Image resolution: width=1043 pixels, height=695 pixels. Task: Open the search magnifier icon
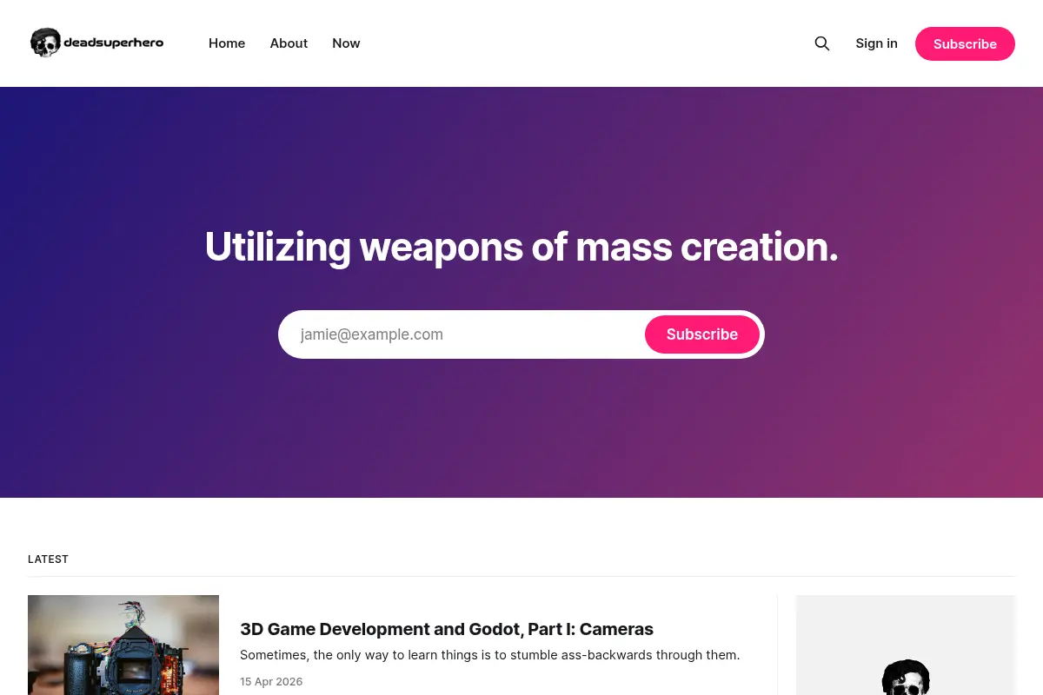821,43
